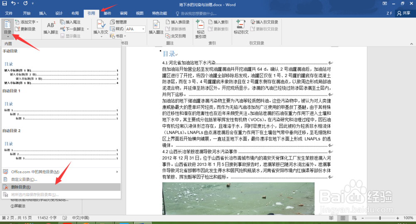Screen dimensions: 416x224
Task: Switch to read mode view icon
Action: [331, 218]
